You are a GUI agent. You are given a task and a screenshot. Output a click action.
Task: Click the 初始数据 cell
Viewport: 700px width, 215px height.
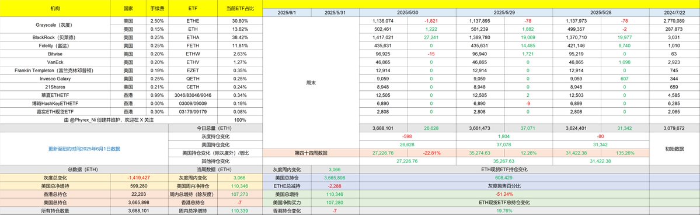click(x=674, y=149)
